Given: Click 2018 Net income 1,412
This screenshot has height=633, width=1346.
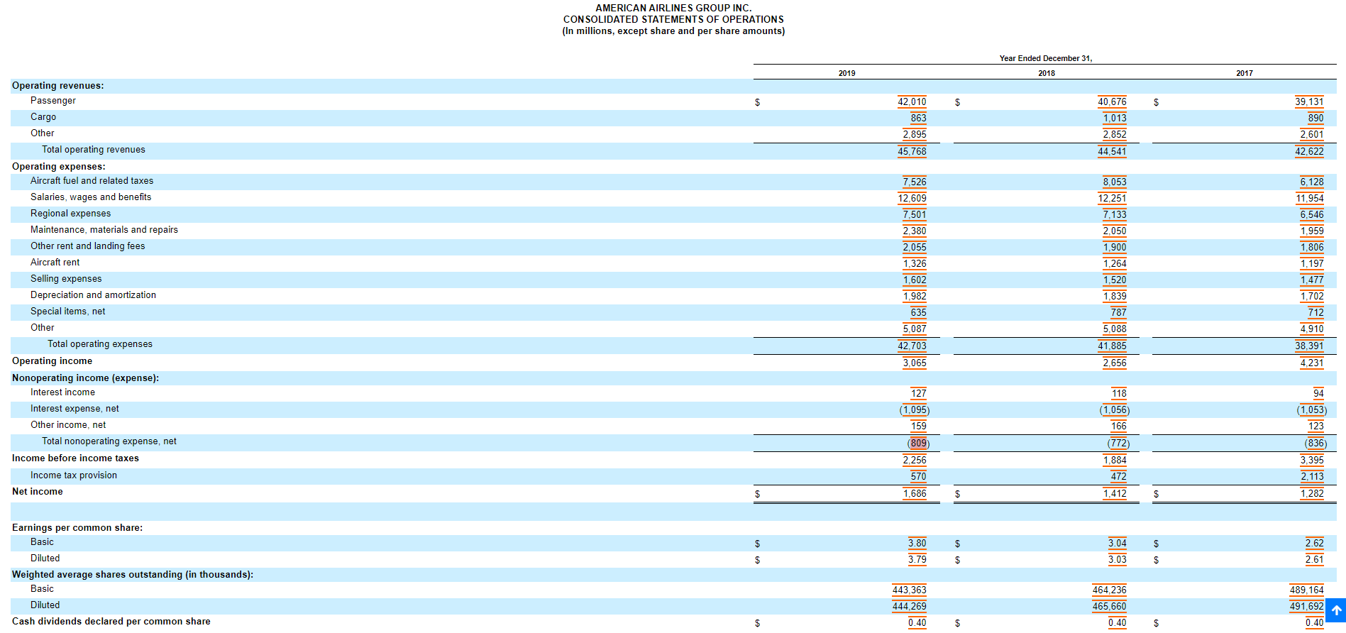Looking at the screenshot, I should pyautogui.click(x=1115, y=494).
